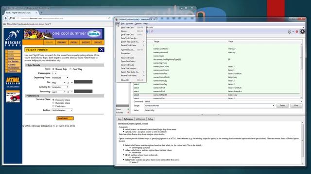Expand the Selenium Base URL dropdown arrow
Viewport: 311px width, 174px height.
pyautogui.click(x=303, y=28)
